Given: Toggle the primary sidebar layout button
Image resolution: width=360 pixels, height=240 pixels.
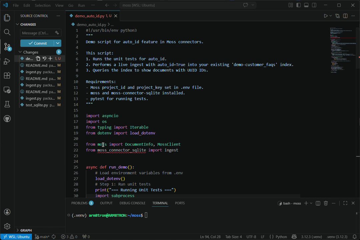Looking at the screenshot, I should (298, 5).
